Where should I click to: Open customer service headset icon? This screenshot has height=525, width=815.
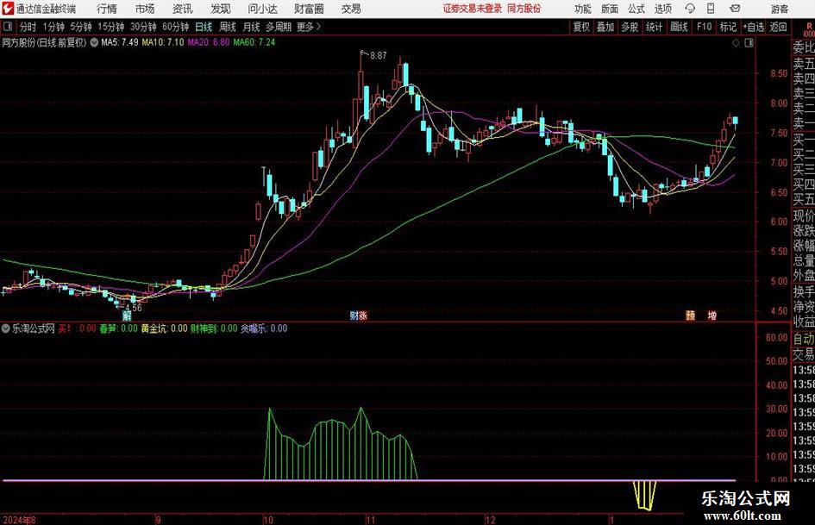point(690,9)
